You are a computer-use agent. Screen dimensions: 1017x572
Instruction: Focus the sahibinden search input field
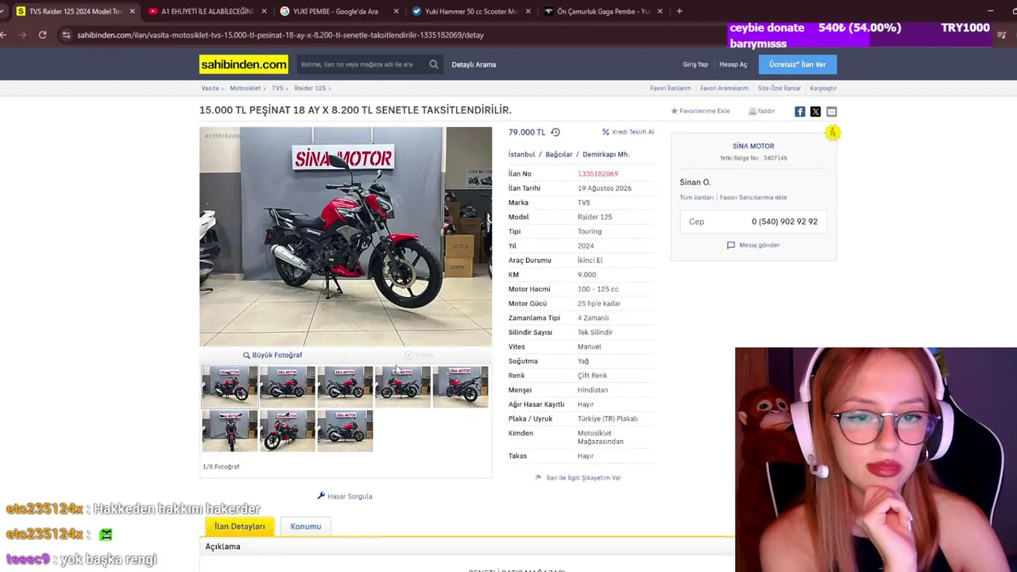tap(362, 64)
